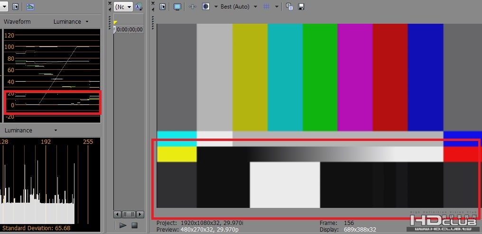Image resolution: width=482 pixels, height=234 pixels.
Task: Open Project Video Properties in preview toolbar
Action: [x=163, y=7]
